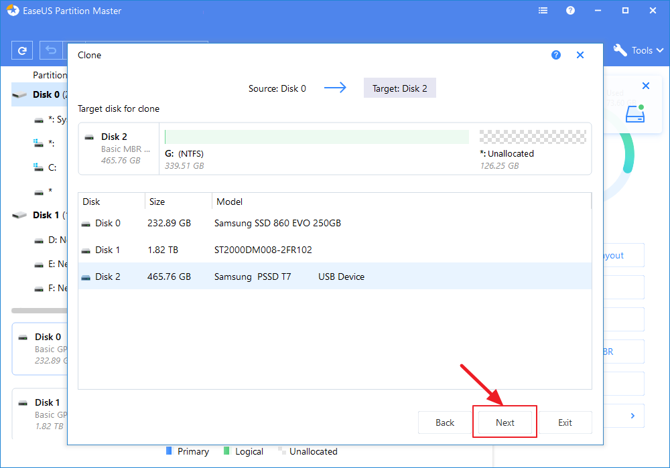670x468 pixels.
Task: Select the Target: Disk 2 tab
Action: [x=399, y=88]
